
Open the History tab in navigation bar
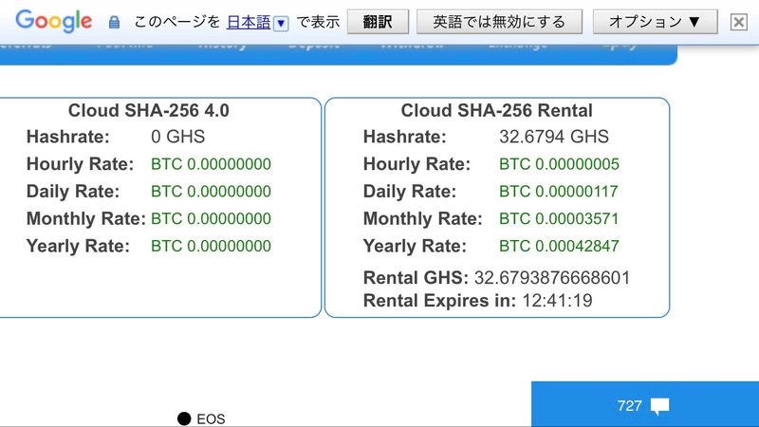[x=222, y=45]
